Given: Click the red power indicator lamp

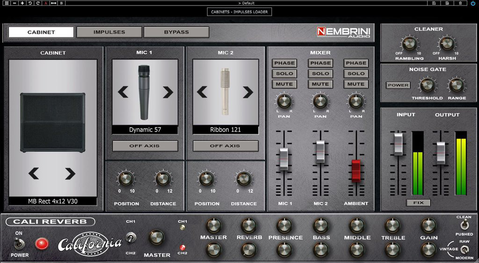Looking at the screenshot, I should tap(42, 243).
